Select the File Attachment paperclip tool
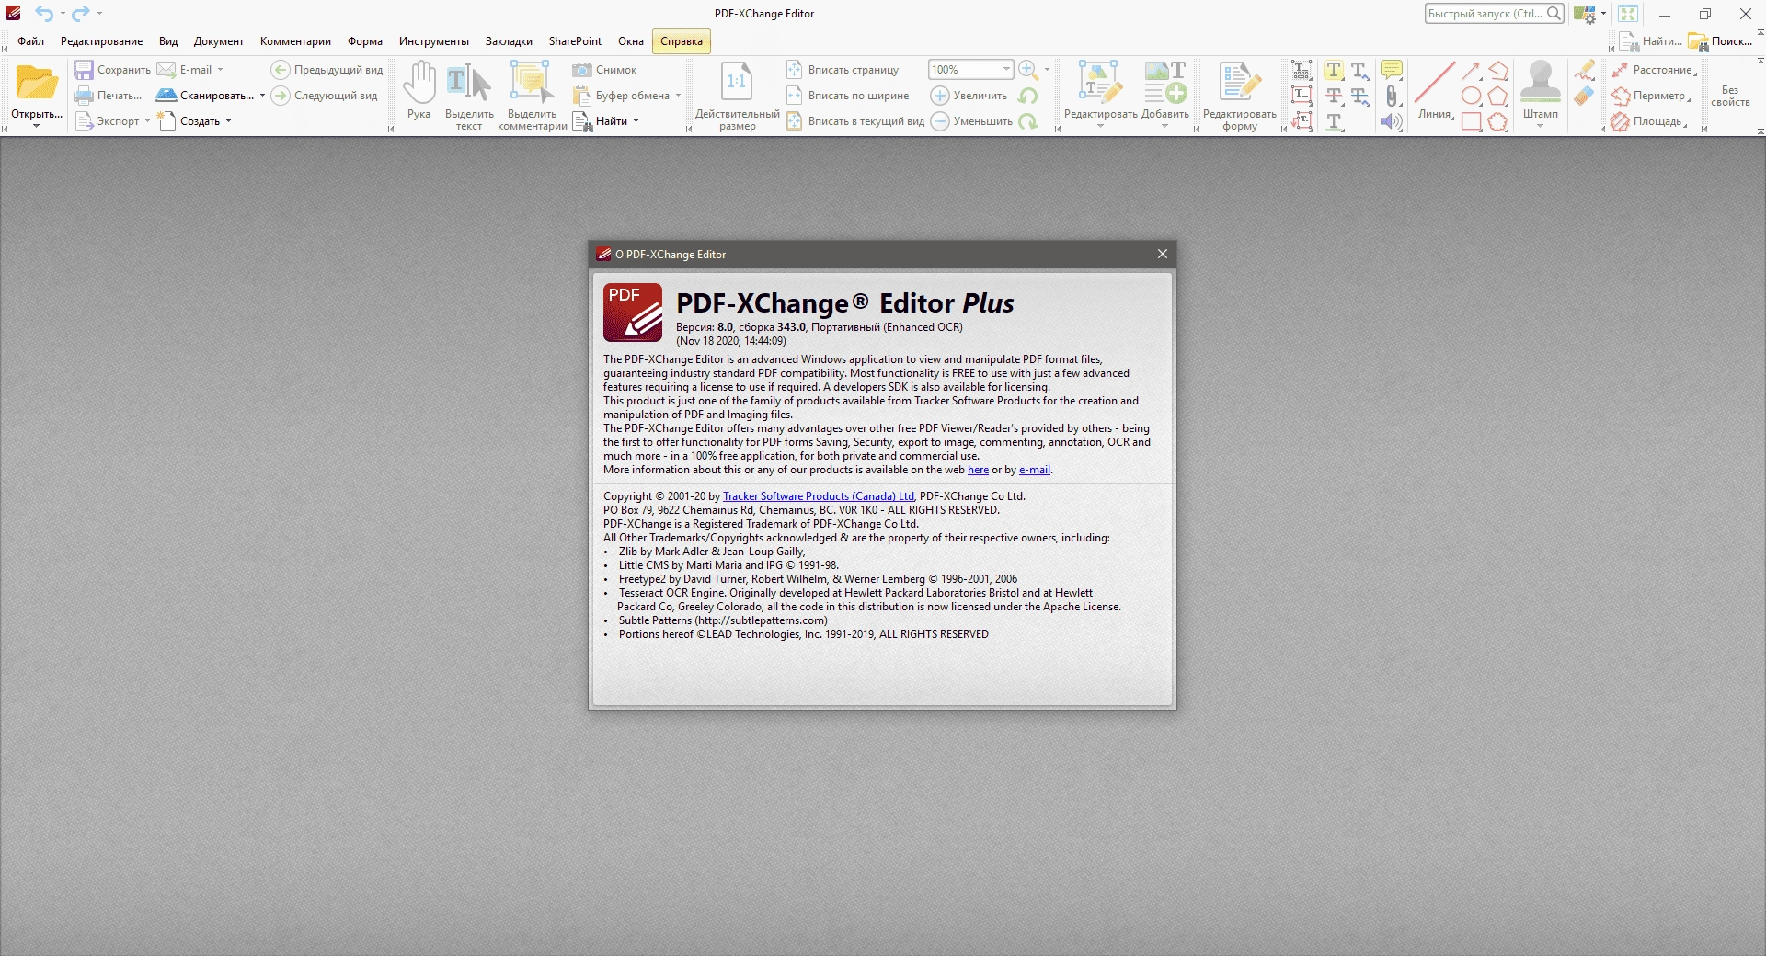 coord(1392,96)
